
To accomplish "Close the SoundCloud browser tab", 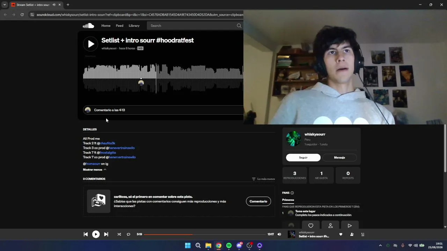I will pyautogui.click(x=60, y=5).
